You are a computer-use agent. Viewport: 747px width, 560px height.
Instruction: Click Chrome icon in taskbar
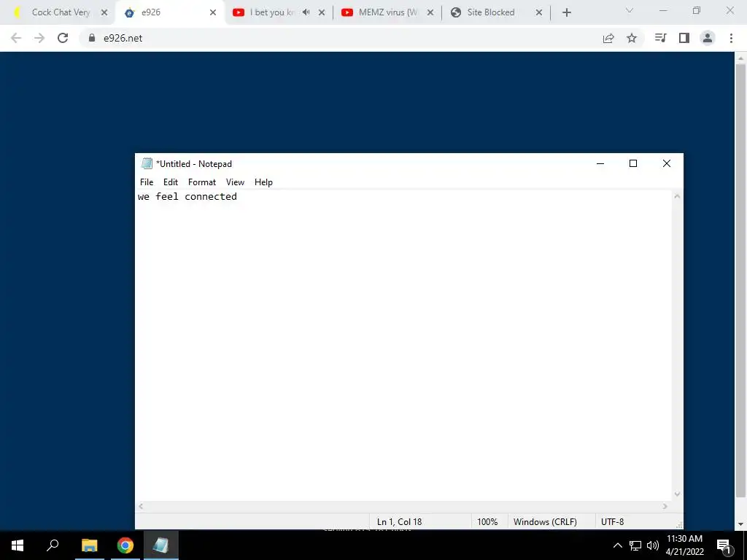pyautogui.click(x=125, y=545)
